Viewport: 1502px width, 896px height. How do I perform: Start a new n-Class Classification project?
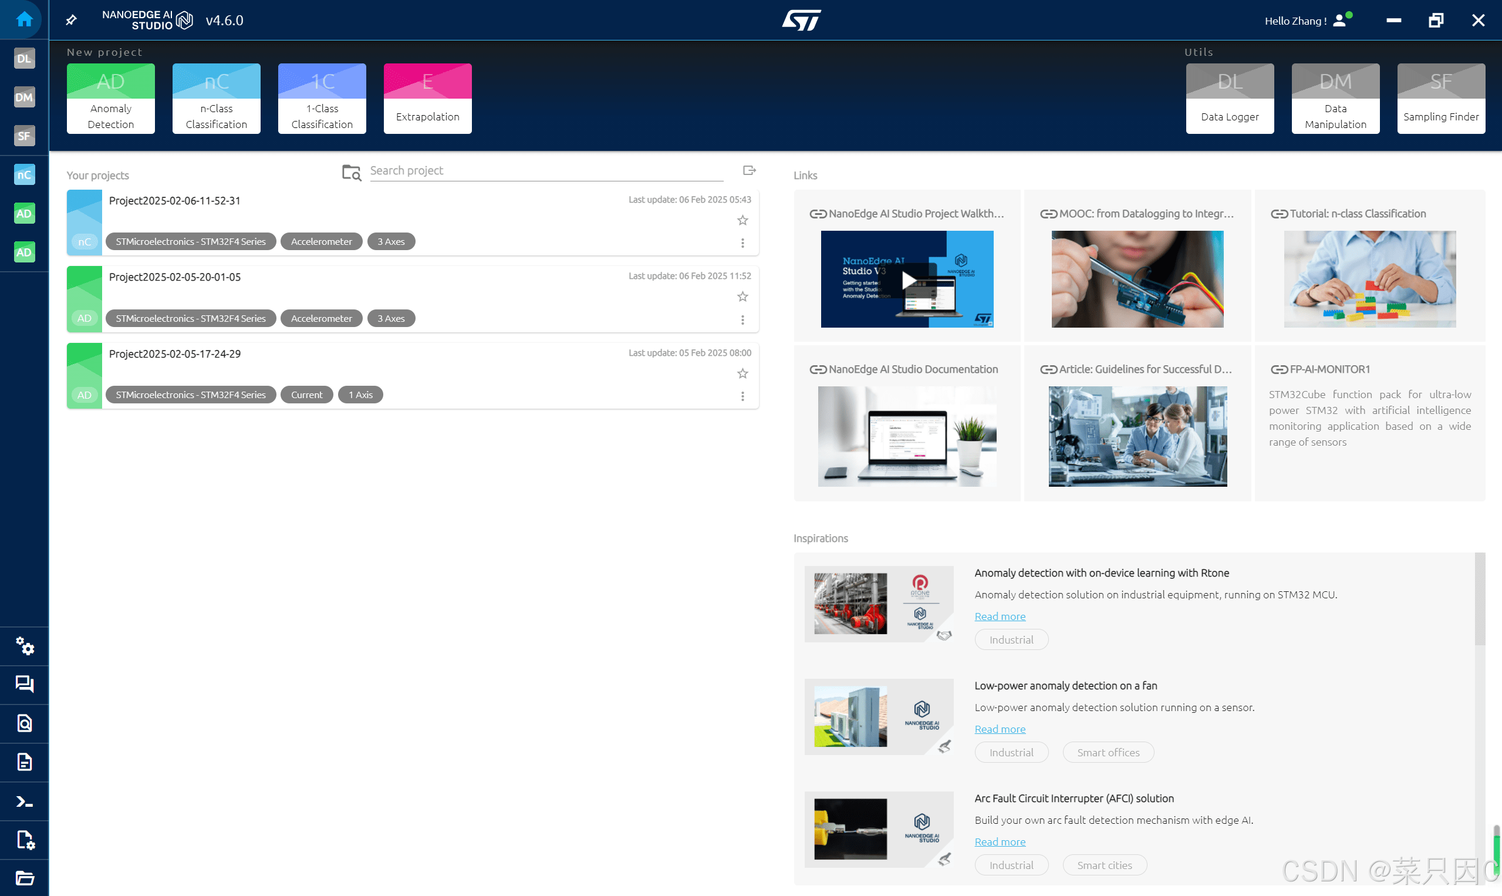click(216, 99)
